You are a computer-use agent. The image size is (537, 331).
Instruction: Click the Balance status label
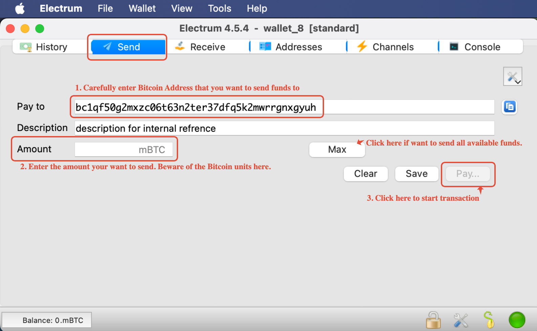47,320
